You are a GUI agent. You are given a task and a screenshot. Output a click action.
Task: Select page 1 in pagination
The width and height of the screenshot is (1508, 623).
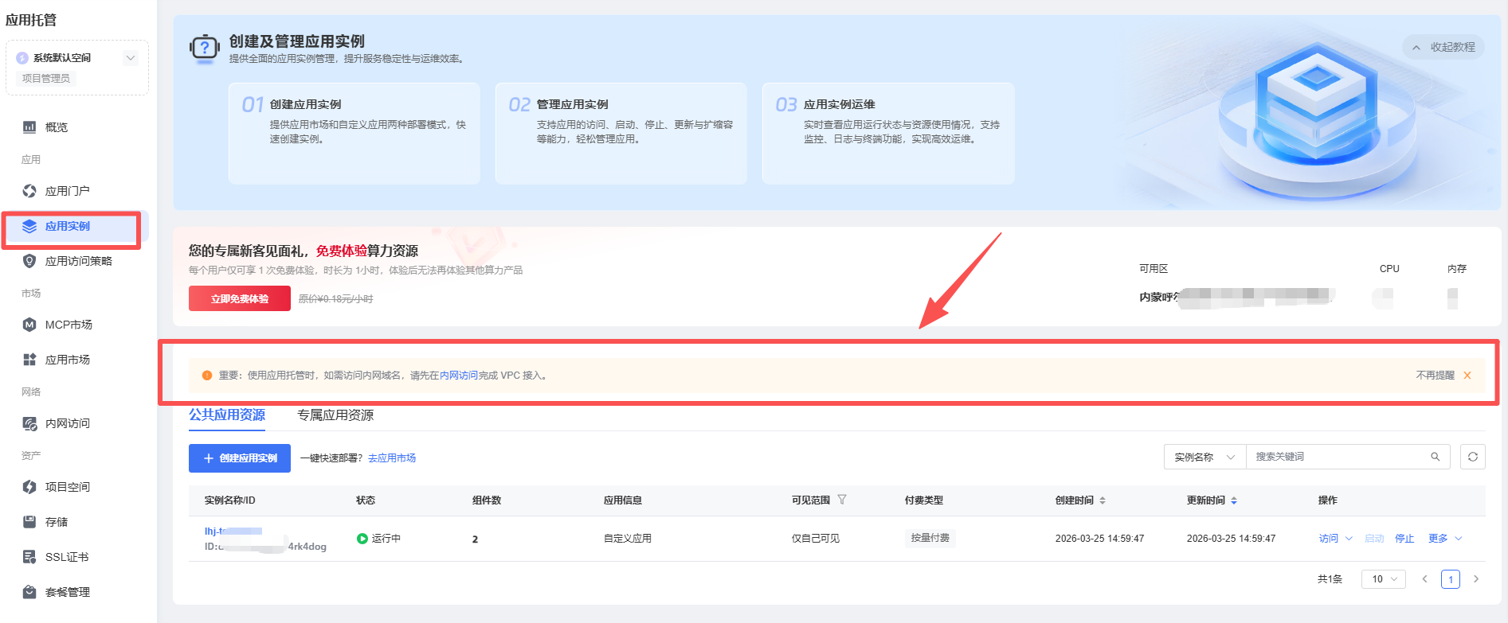[1451, 579]
